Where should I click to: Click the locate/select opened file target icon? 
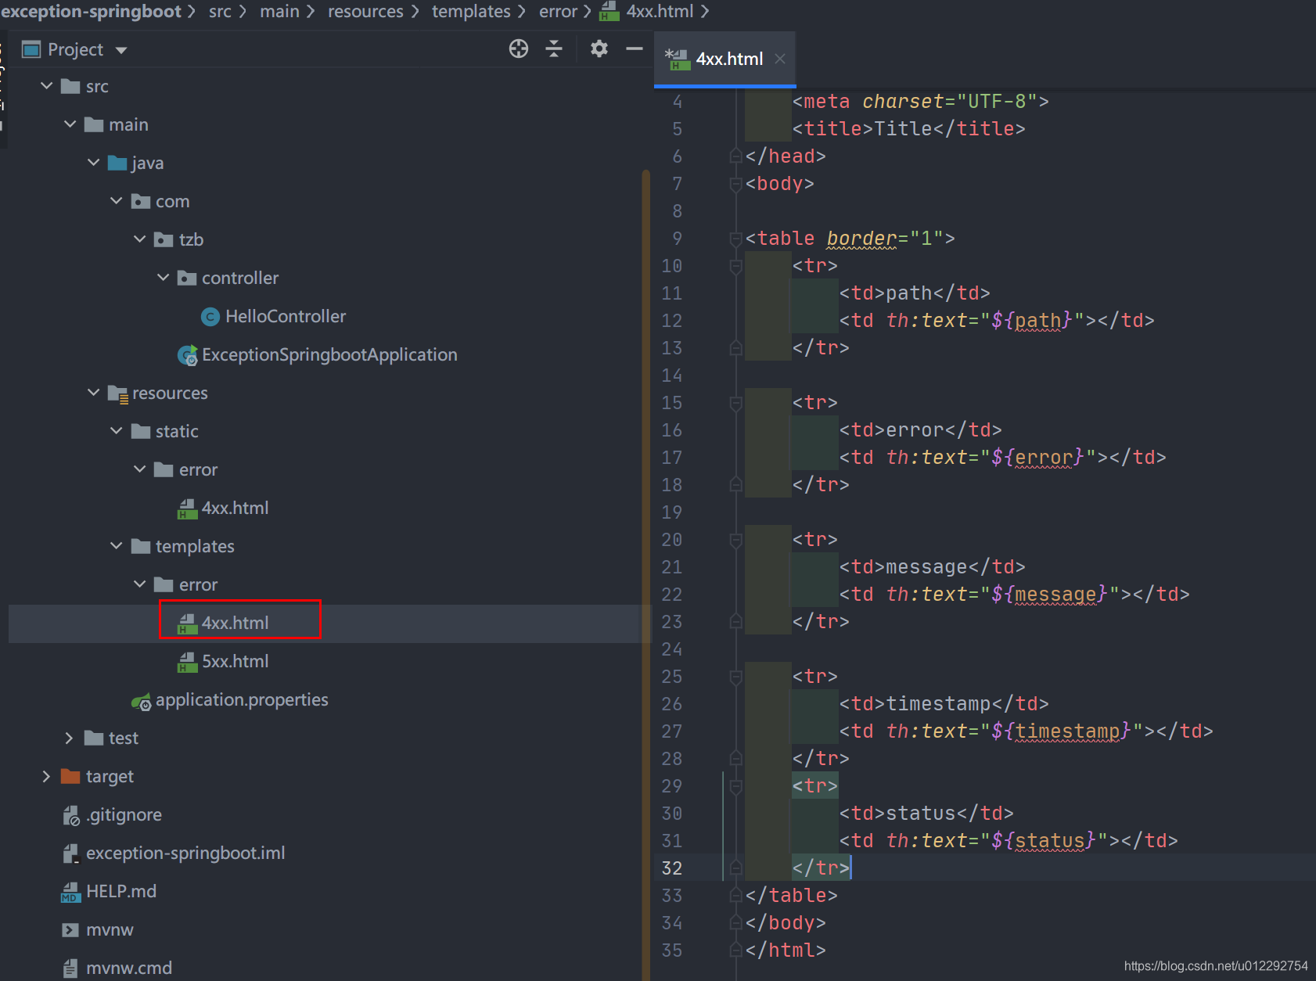(519, 49)
